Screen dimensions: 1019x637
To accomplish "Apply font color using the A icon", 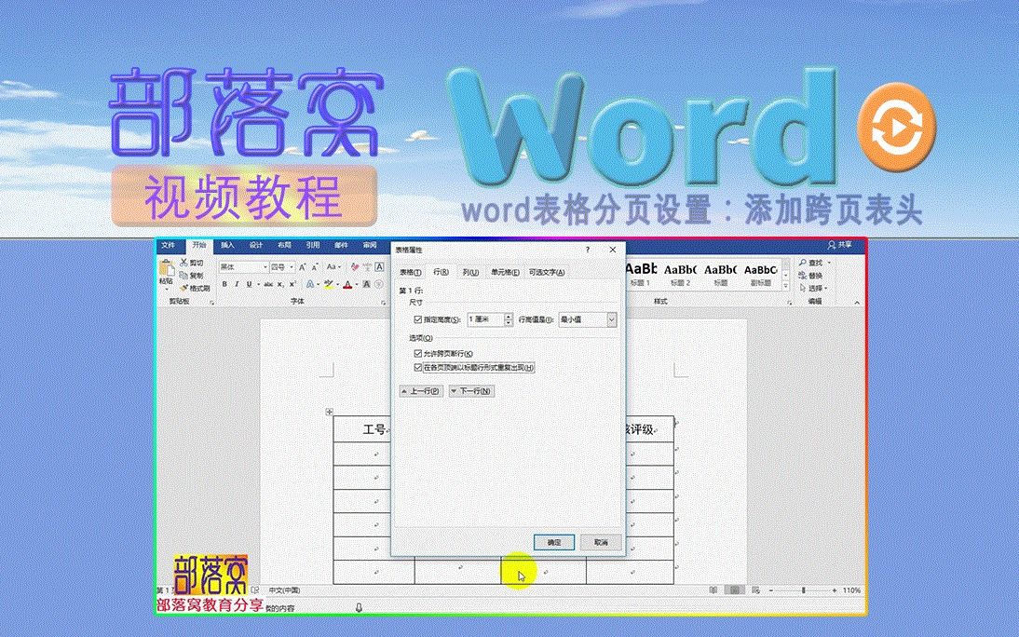I will click(348, 283).
